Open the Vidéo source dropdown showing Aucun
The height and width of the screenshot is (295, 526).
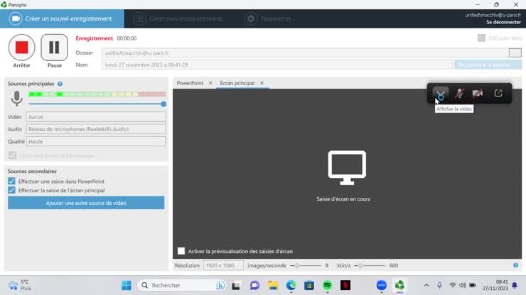tap(95, 117)
